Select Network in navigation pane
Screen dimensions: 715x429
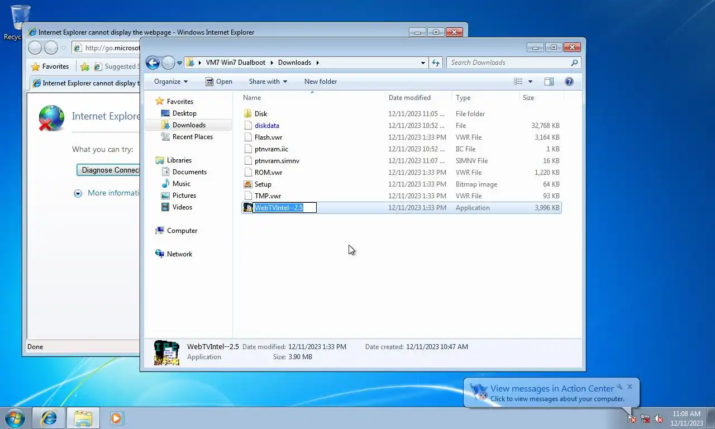179,254
